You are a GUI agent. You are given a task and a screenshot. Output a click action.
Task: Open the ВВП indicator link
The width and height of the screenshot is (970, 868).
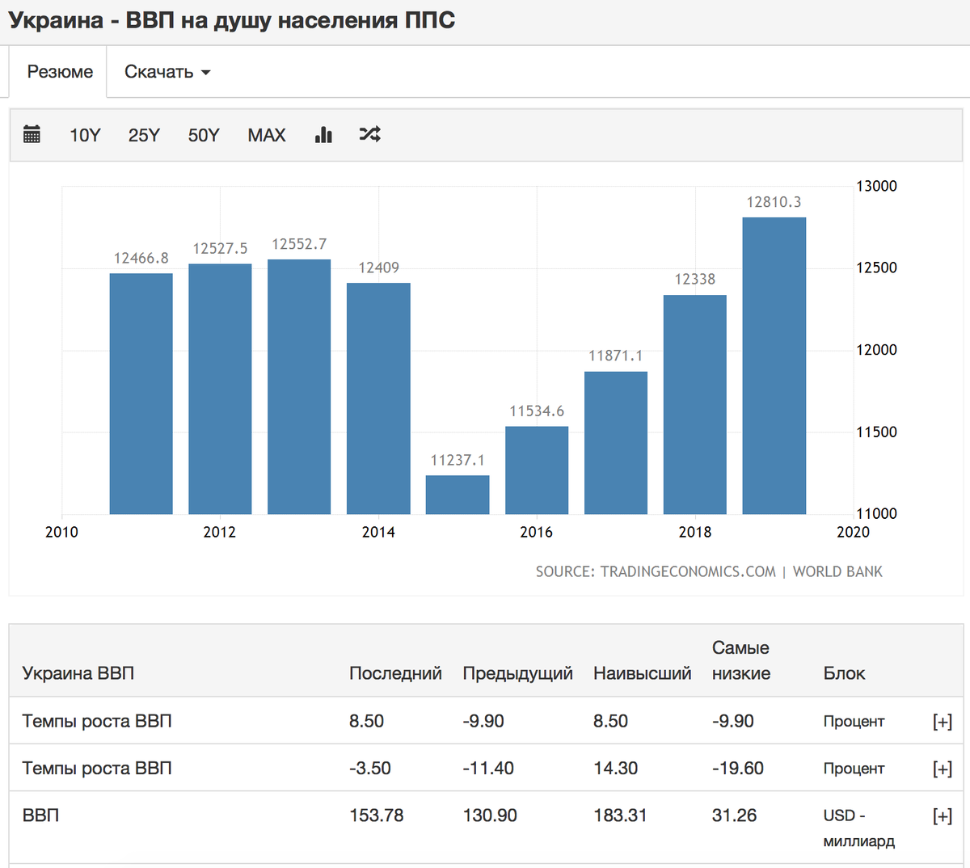click(x=40, y=815)
